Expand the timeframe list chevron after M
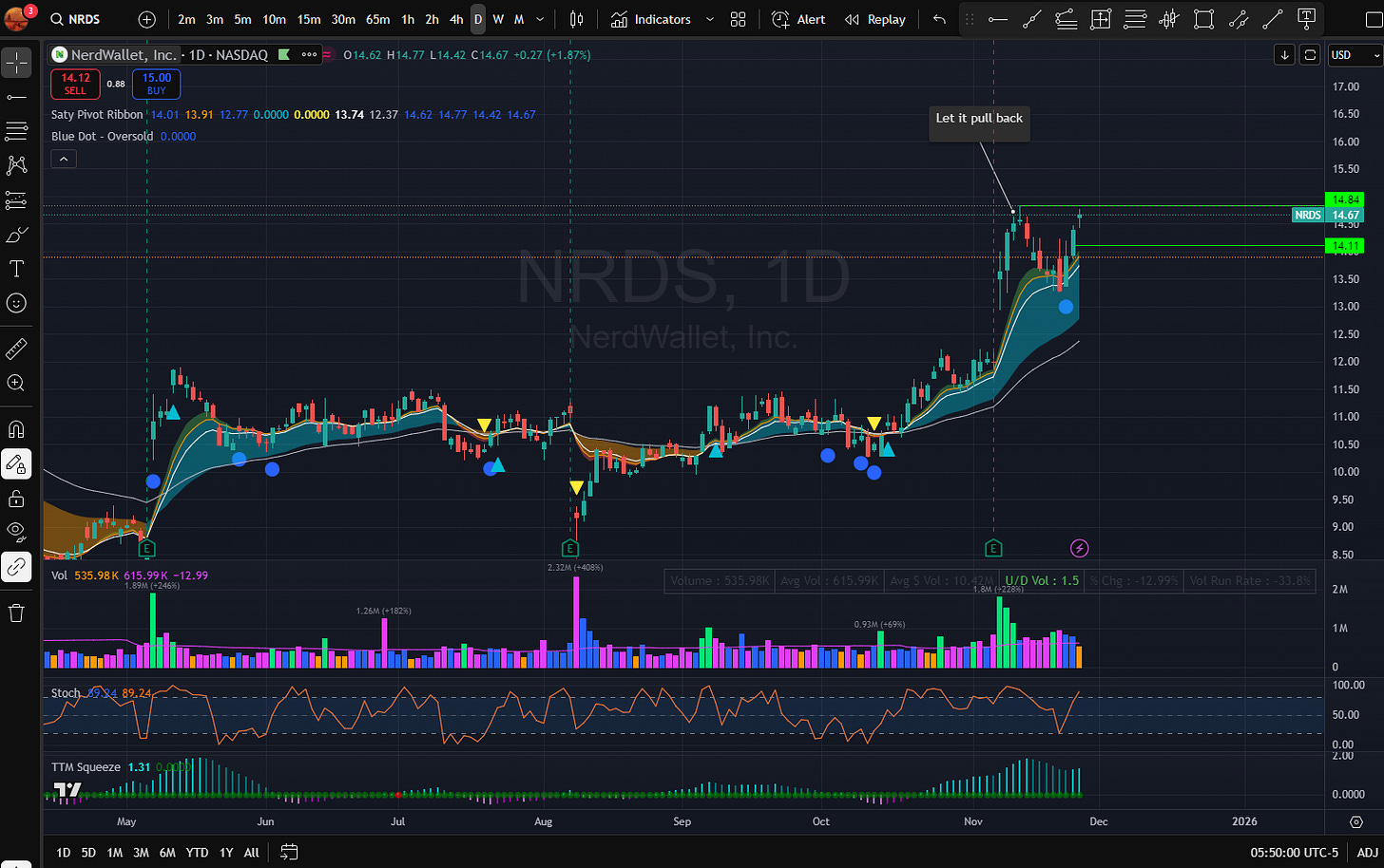This screenshot has width=1384, height=868. (x=540, y=19)
